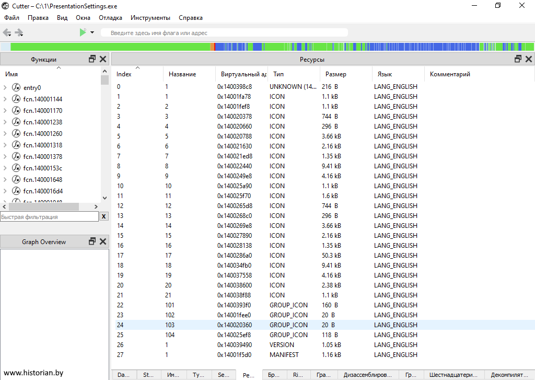This screenshot has width=535, height=380.
Task: Expand the fcn.140001260 tree item
Action: [5, 134]
